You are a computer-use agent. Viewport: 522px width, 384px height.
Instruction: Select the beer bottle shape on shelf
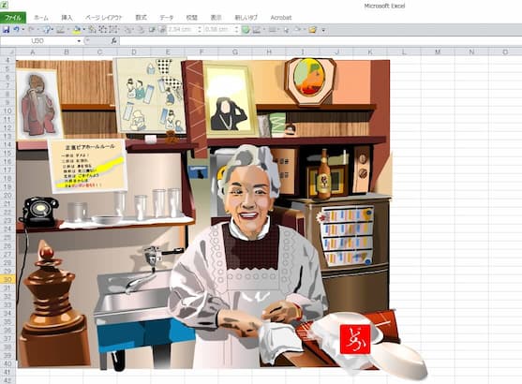(x=323, y=174)
